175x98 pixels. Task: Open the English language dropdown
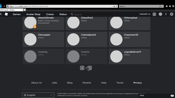pos(38,95)
